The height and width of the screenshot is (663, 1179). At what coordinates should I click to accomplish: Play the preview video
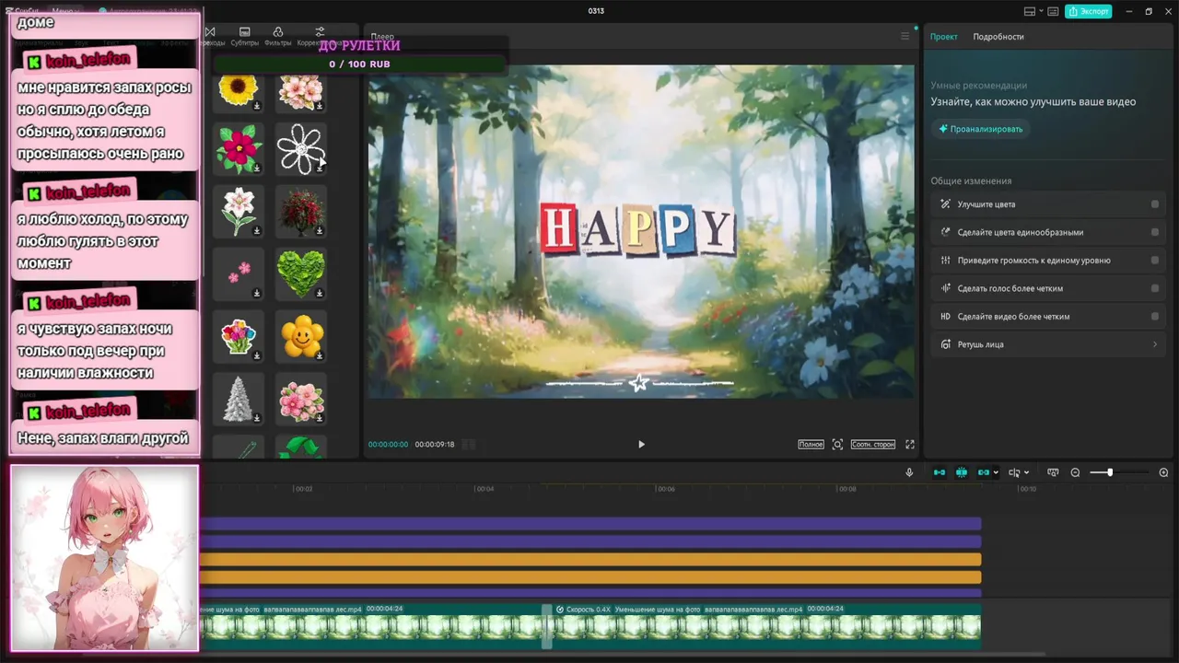[641, 444]
